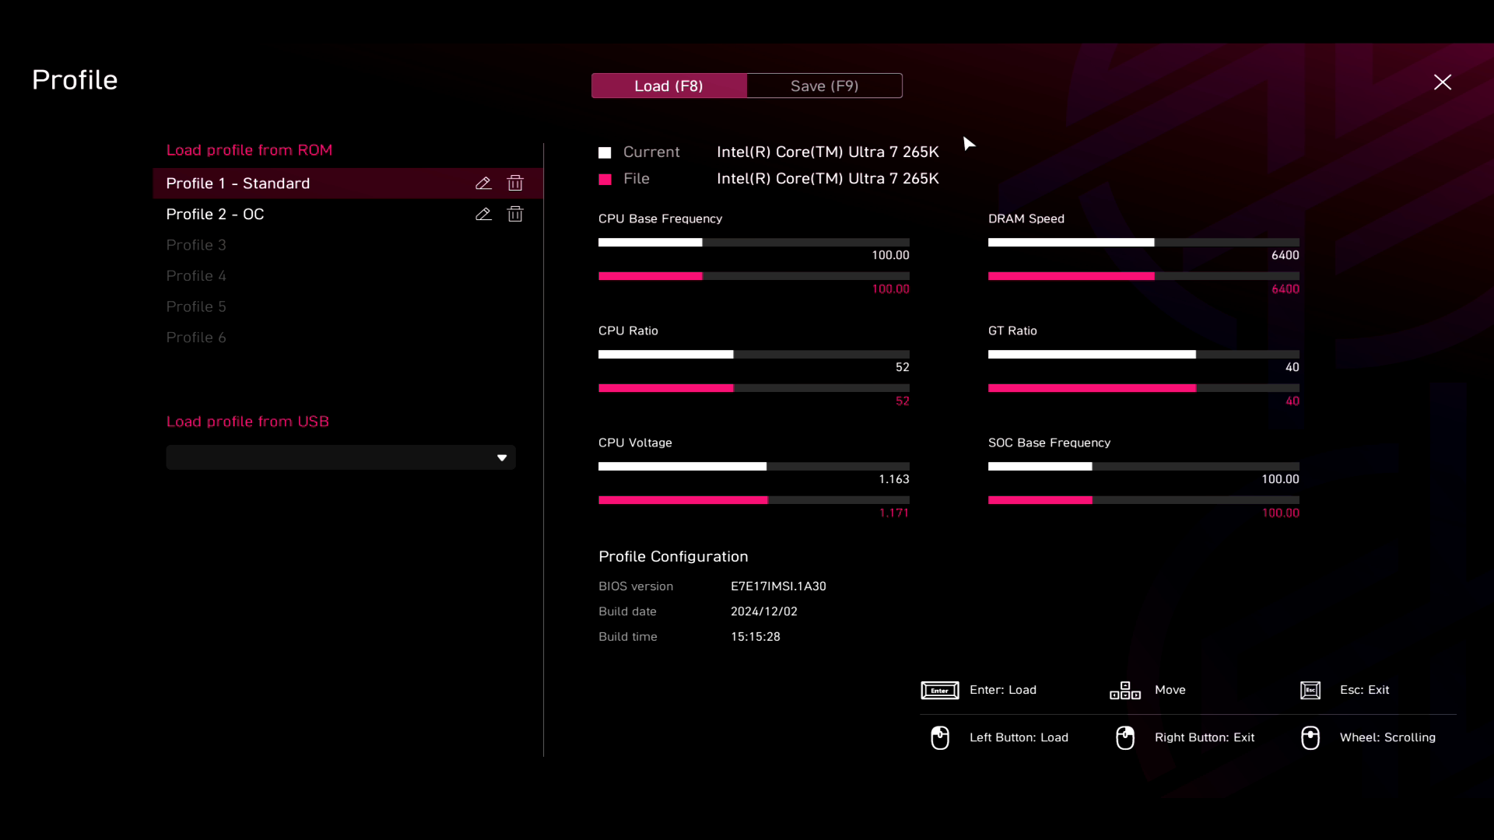The width and height of the screenshot is (1494, 840).
Task: Click the edit pencil for Profile 1 - Standard
Action: click(483, 184)
